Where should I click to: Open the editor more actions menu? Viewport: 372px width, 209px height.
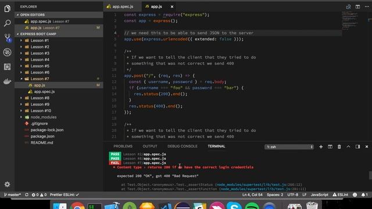(x=367, y=6)
